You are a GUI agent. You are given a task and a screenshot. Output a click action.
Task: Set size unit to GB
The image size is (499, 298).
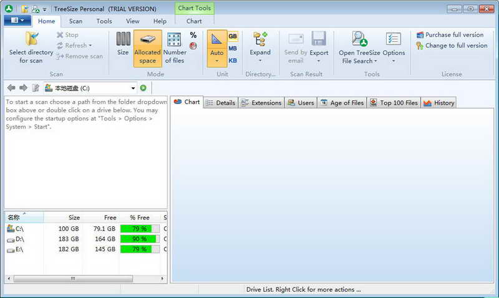pyautogui.click(x=233, y=36)
